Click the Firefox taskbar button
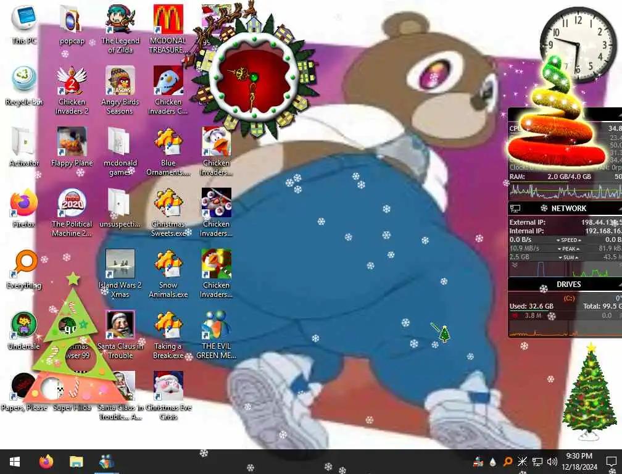Screen dimensions: 622x474 pyautogui.click(x=46, y=462)
